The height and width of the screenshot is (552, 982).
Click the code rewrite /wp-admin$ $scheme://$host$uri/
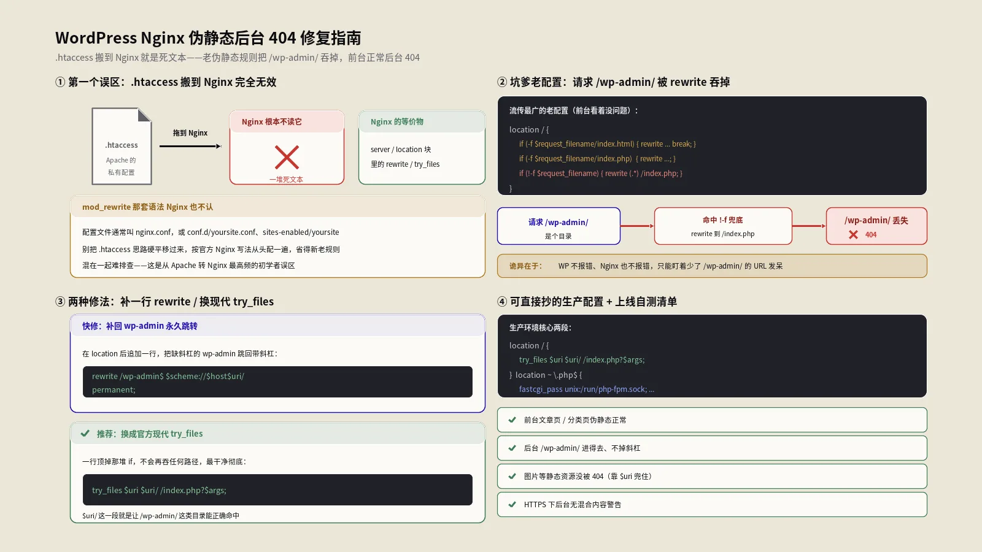(168, 377)
